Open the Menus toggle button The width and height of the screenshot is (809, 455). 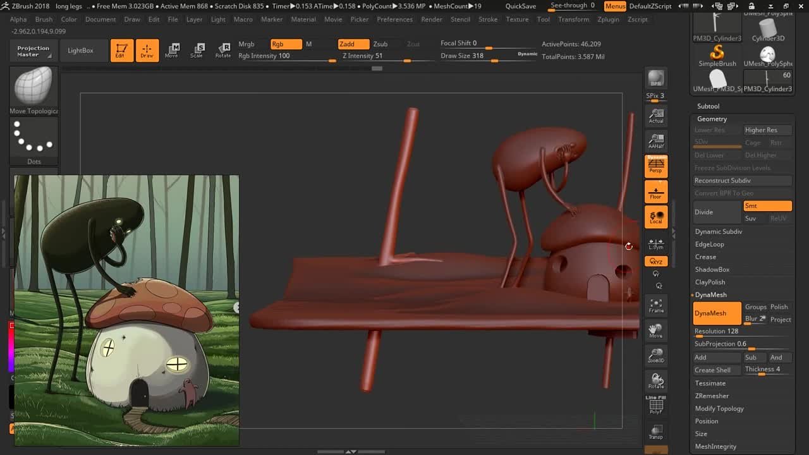tap(614, 6)
